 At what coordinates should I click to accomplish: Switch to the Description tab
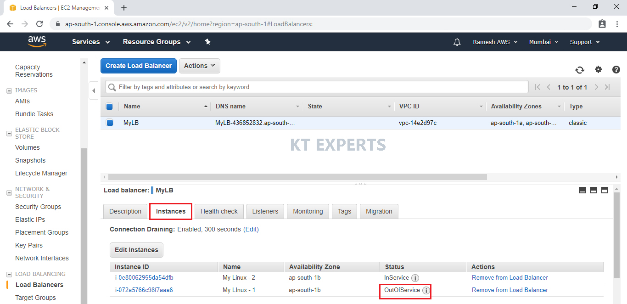click(125, 211)
